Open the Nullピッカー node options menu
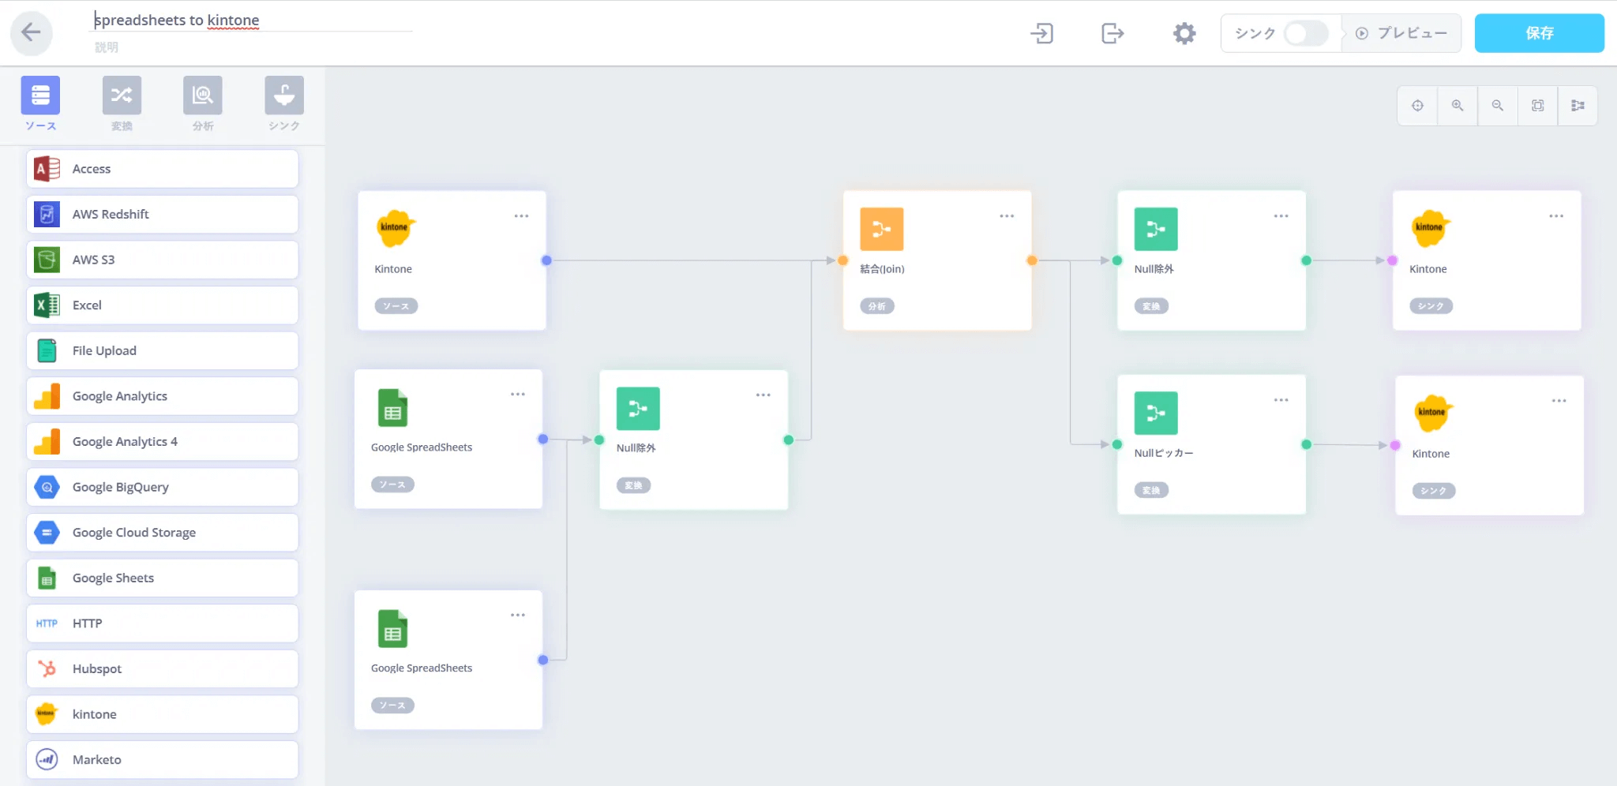The width and height of the screenshot is (1617, 786). pyautogui.click(x=1281, y=400)
